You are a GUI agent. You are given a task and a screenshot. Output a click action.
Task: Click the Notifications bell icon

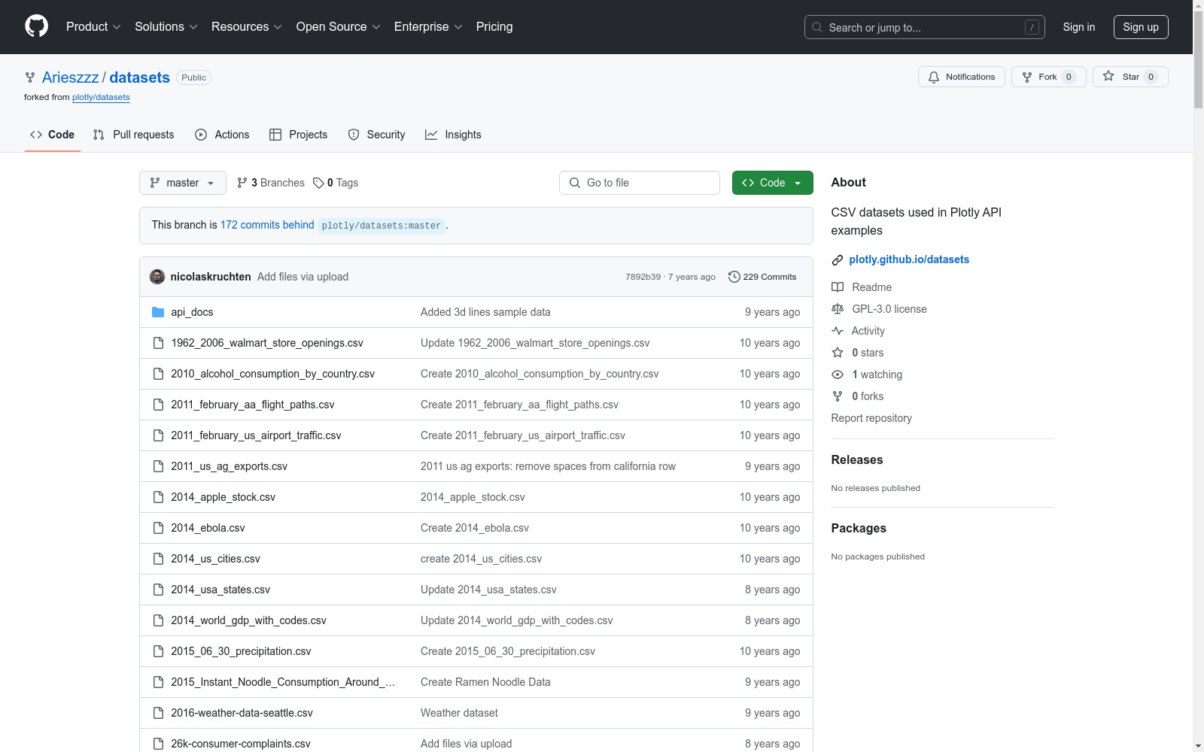pyautogui.click(x=934, y=77)
